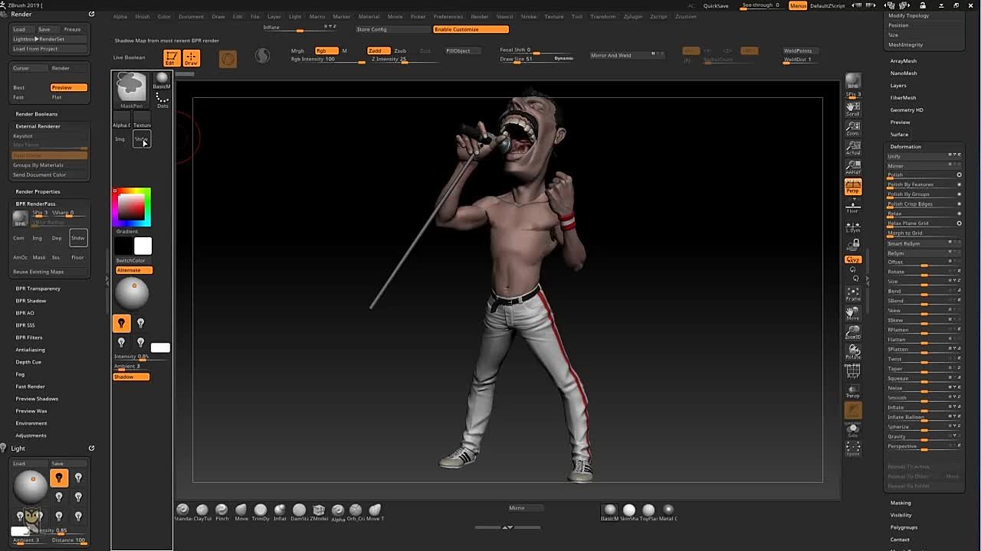Apply the ToyPlastic material
Image resolution: width=981 pixels, height=551 pixels.
tap(648, 511)
